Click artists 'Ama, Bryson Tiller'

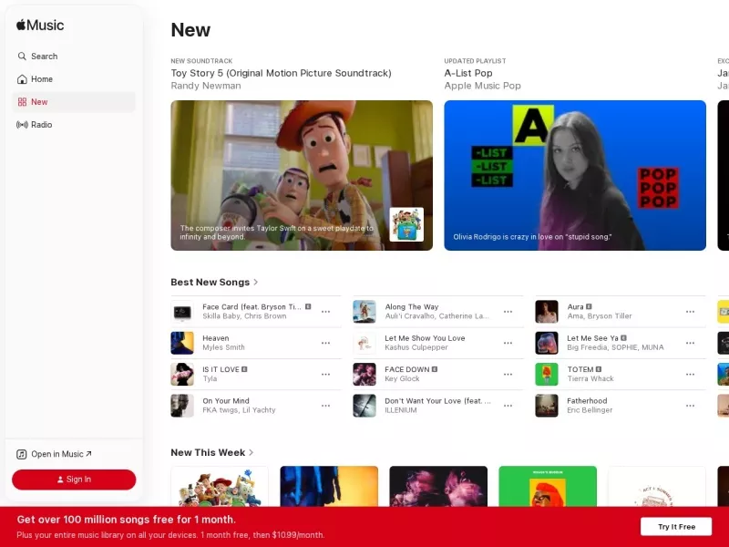[600, 315]
